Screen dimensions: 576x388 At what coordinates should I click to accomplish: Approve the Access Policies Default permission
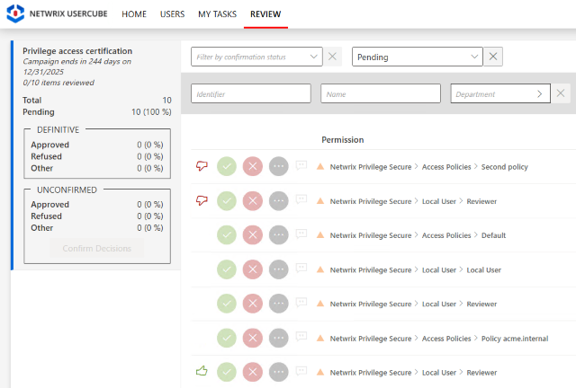coord(227,235)
